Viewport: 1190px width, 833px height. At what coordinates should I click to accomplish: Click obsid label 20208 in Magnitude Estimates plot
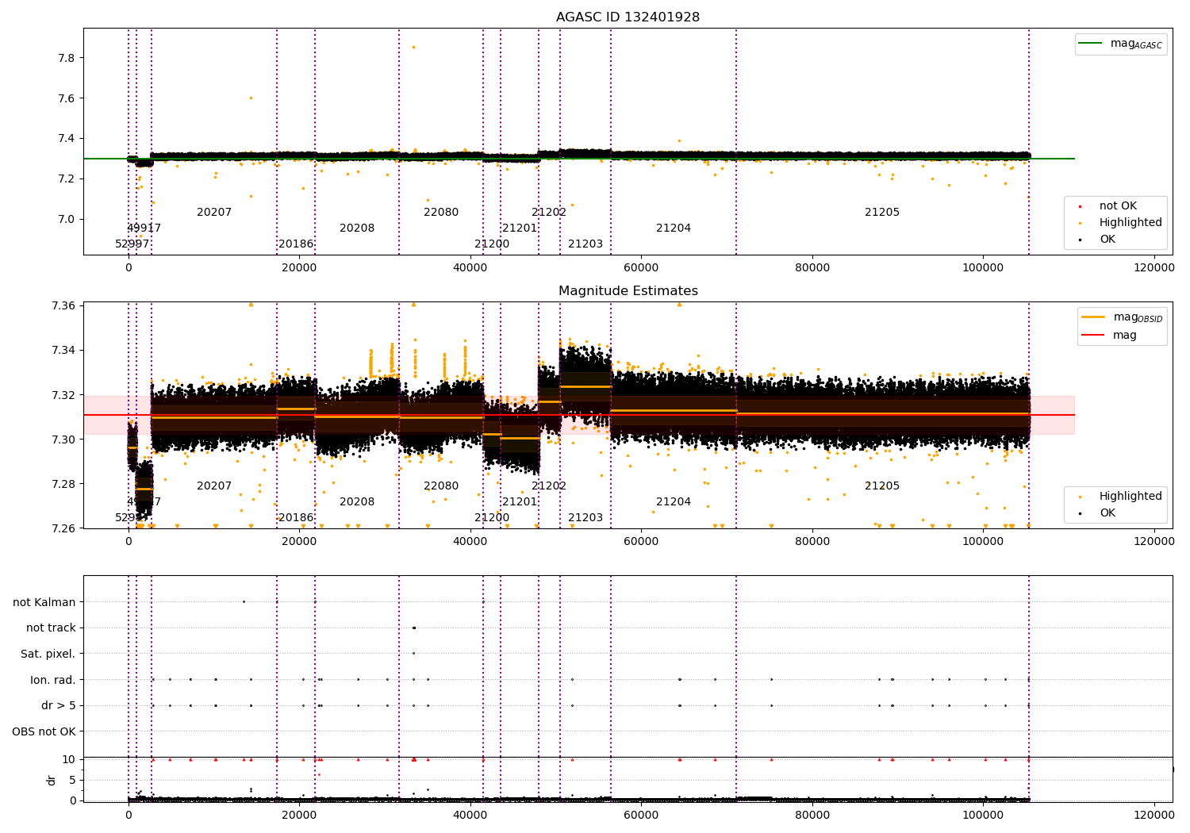[x=357, y=502]
